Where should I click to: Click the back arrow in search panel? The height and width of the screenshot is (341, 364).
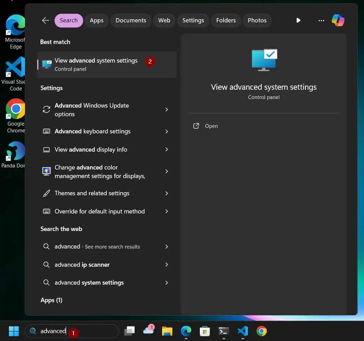click(45, 21)
